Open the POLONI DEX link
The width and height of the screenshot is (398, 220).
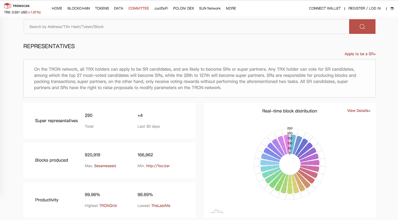(183, 9)
